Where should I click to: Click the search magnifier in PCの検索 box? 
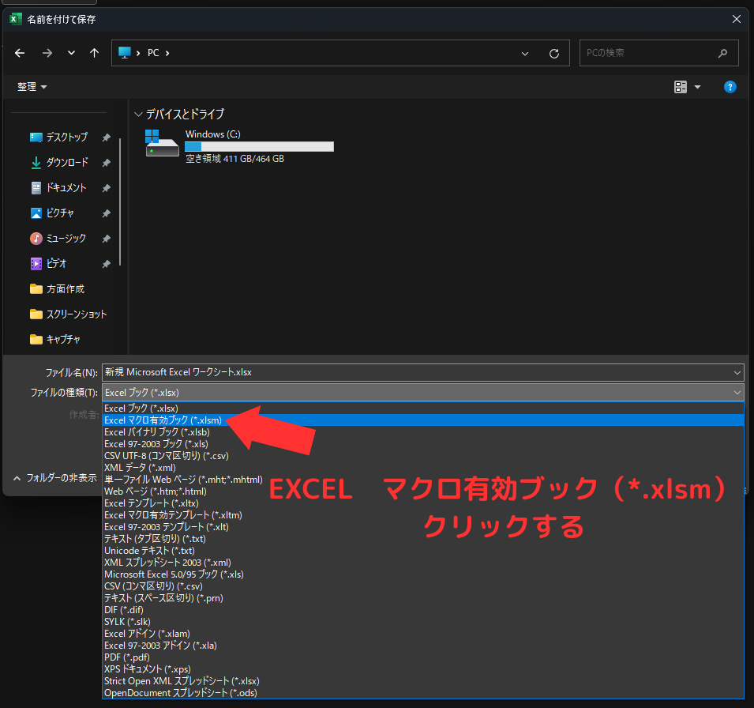coord(722,53)
